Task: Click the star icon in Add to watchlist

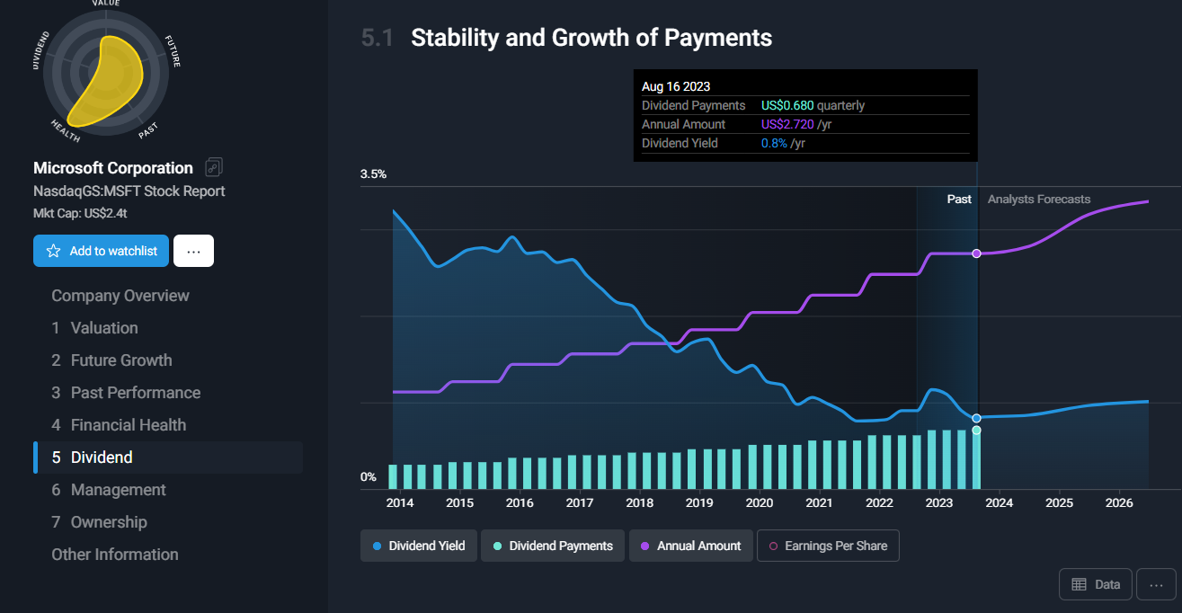Action: (53, 251)
